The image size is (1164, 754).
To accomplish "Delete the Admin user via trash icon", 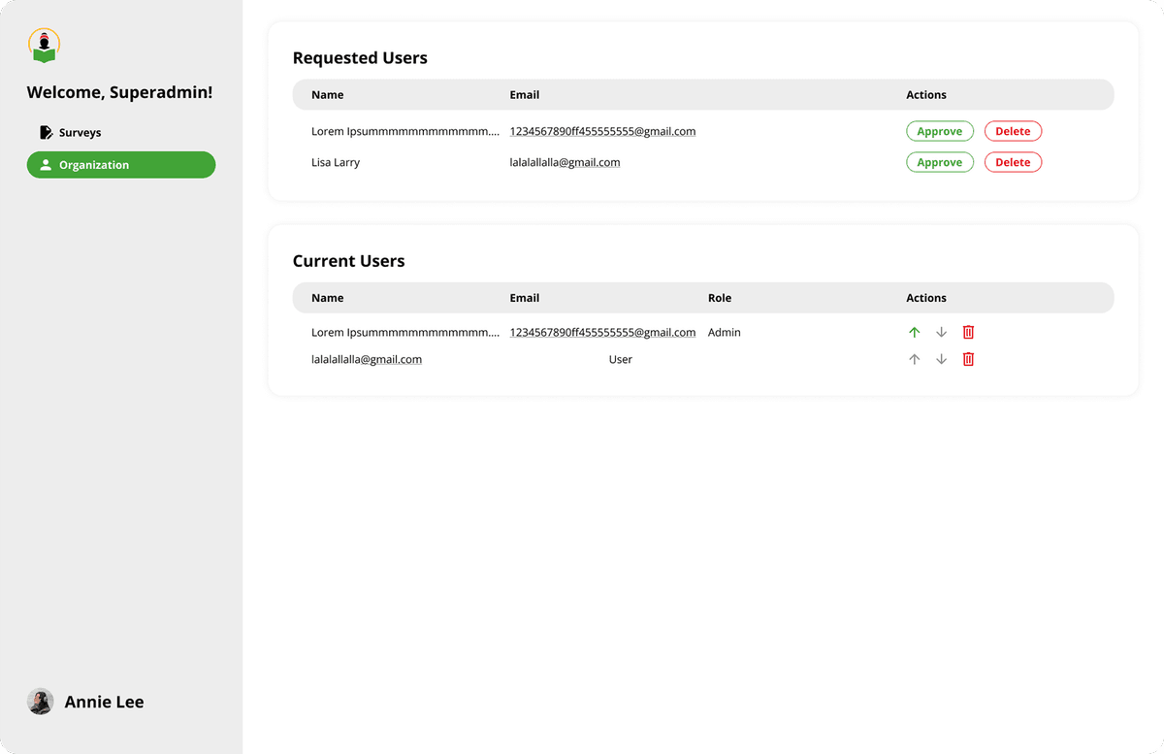I will (x=968, y=332).
